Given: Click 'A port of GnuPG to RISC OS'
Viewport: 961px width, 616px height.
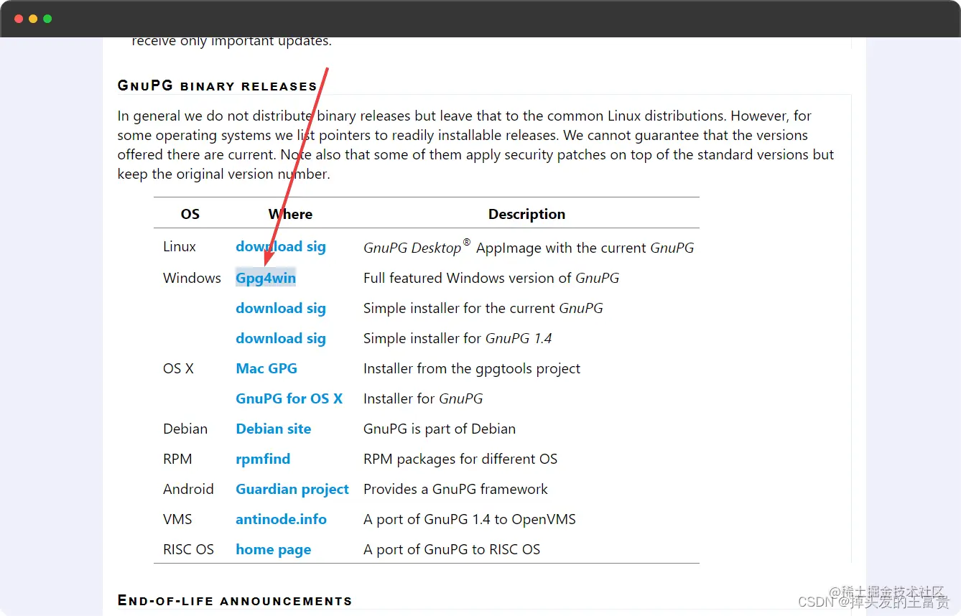Looking at the screenshot, I should pos(452,549).
